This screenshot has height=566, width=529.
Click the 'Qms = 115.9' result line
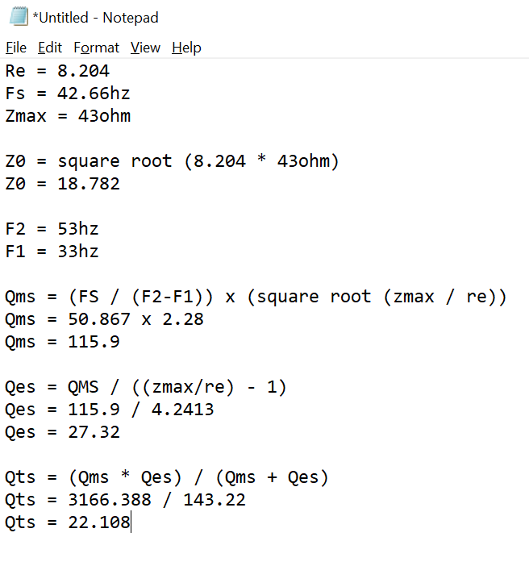coord(62,342)
